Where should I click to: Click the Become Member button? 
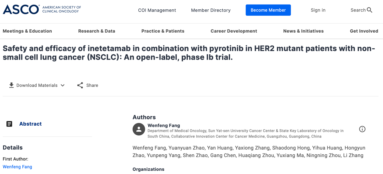[268, 10]
